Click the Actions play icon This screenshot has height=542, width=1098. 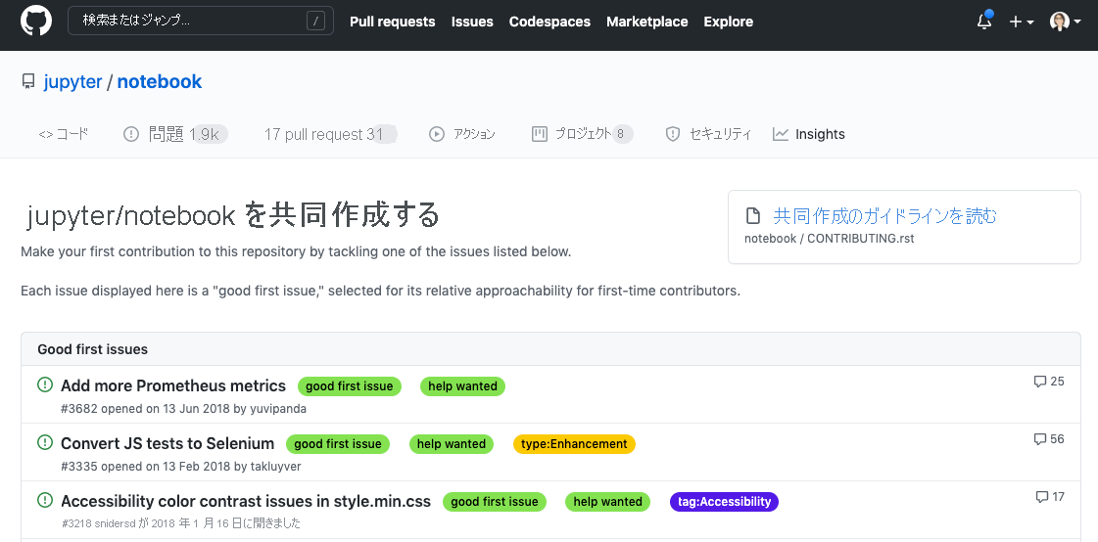(x=437, y=134)
